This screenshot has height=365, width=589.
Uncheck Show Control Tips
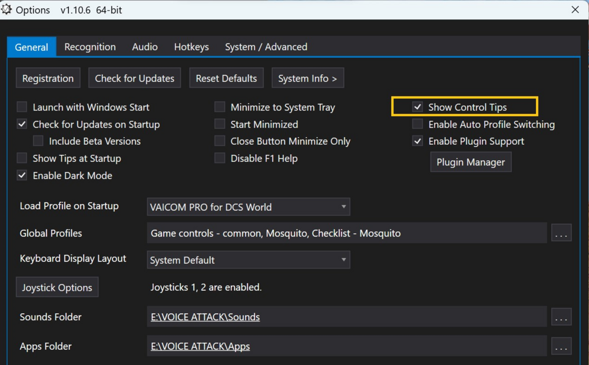[x=418, y=107]
